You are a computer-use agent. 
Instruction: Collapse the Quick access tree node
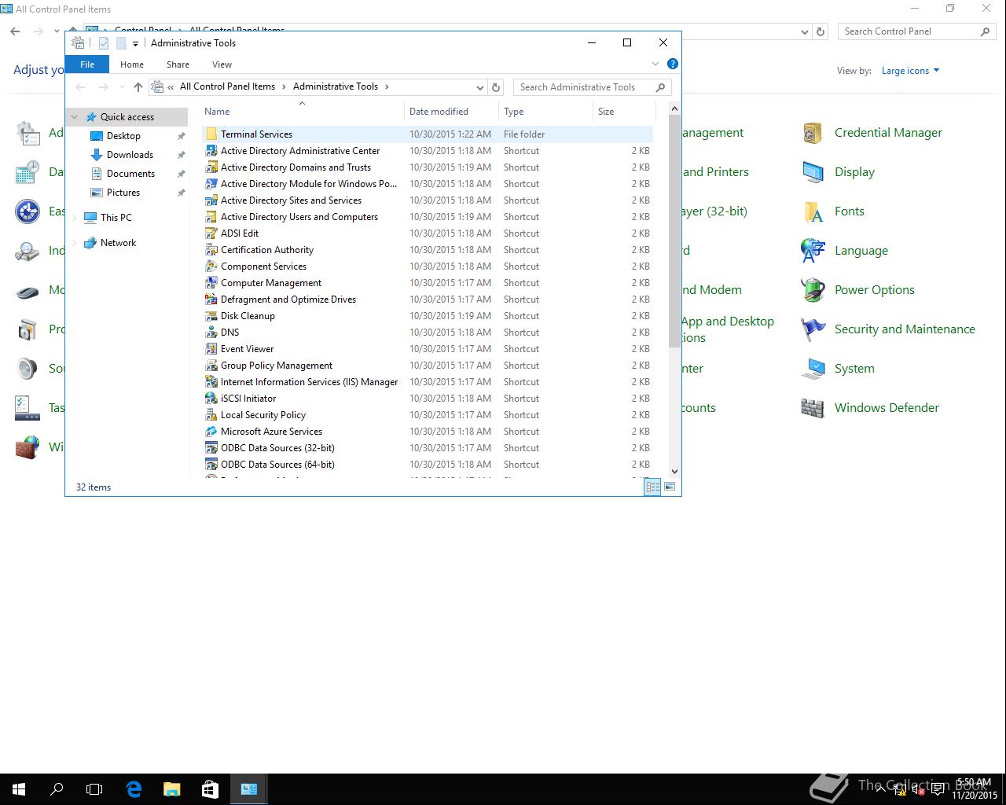(75, 117)
